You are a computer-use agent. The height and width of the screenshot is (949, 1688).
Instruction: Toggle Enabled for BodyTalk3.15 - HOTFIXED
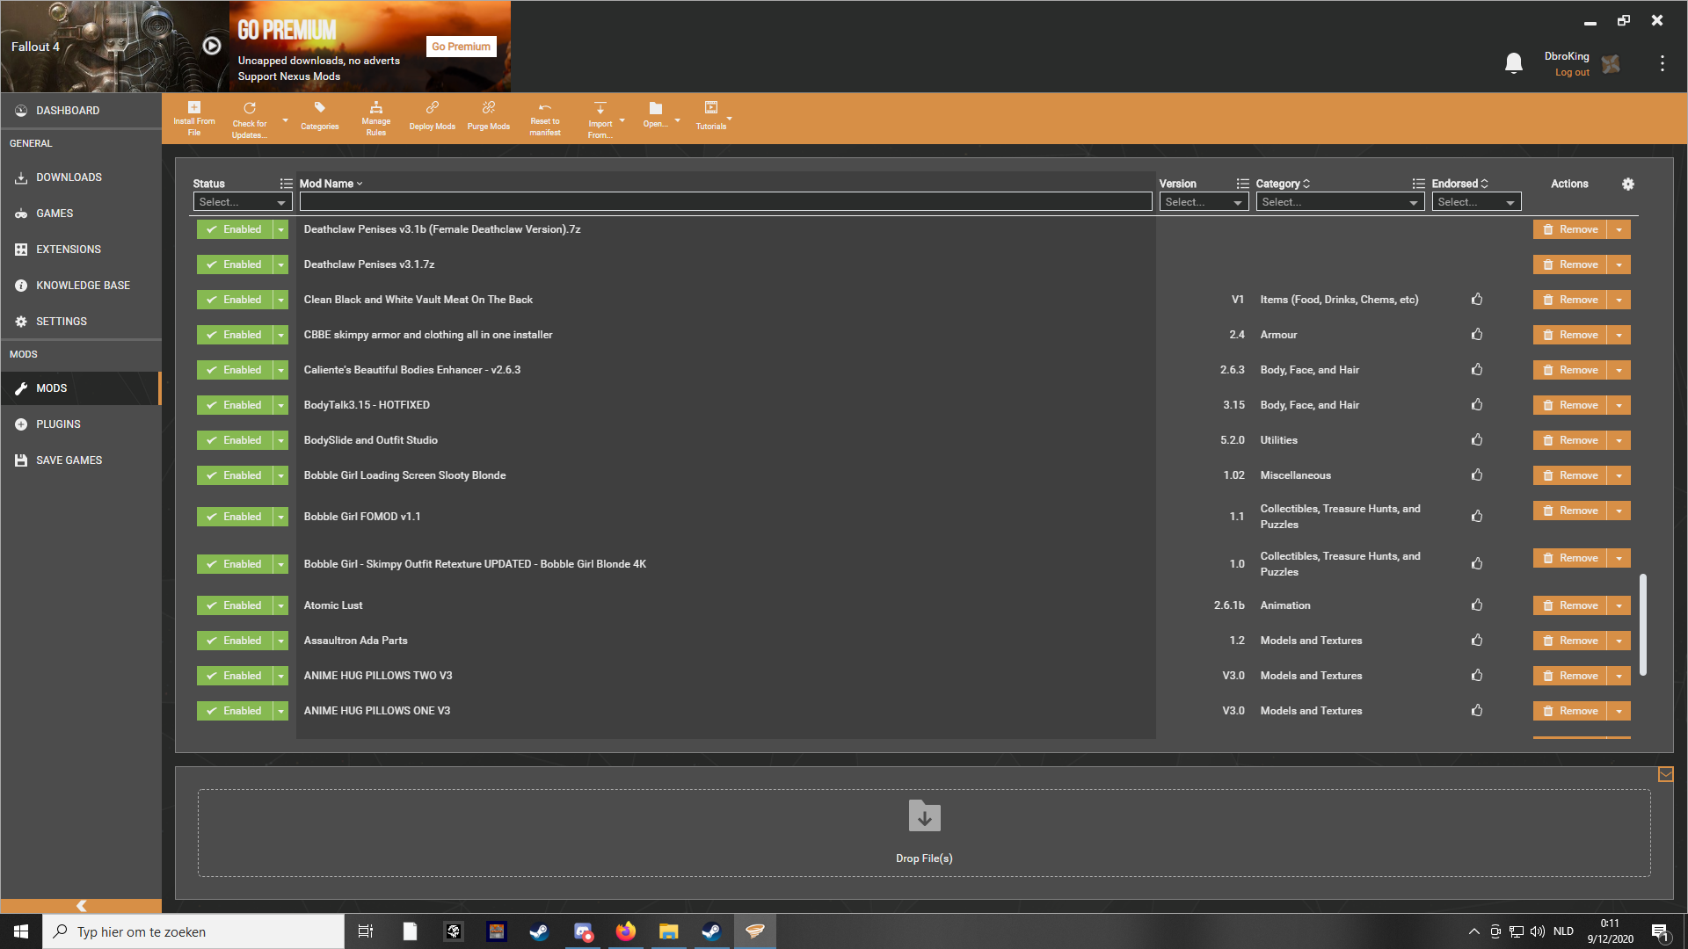235,405
